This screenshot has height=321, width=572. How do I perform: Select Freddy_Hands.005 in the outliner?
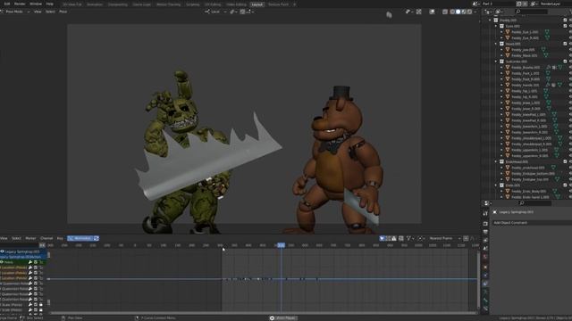[526, 86]
